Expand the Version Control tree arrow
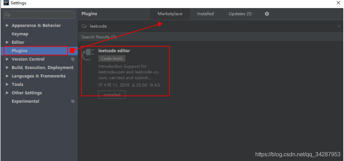The height and width of the screenshot is (161, 344). pyautogui.click(x=7, y=59)
